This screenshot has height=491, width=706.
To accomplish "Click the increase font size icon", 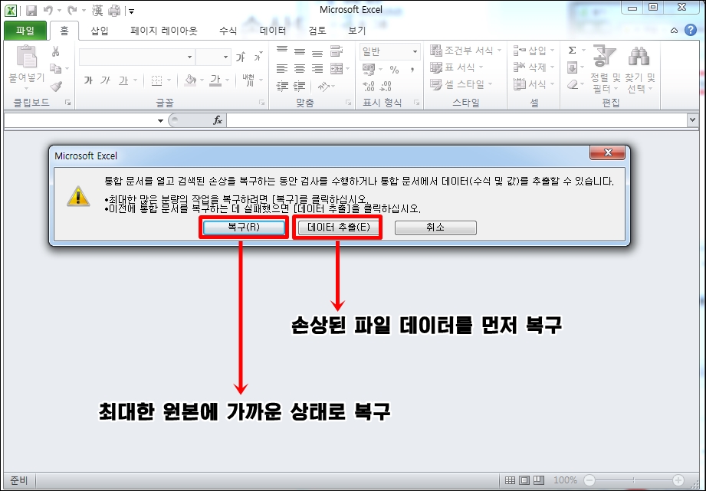I will coord(241,57).
